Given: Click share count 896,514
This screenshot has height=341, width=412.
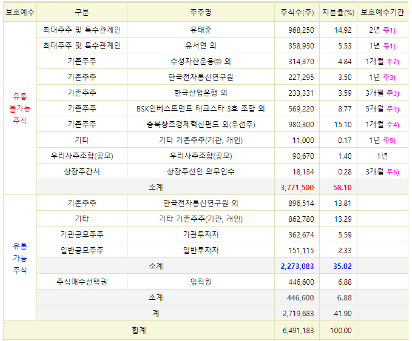Looking at the screenshot, I should (301, 204).
